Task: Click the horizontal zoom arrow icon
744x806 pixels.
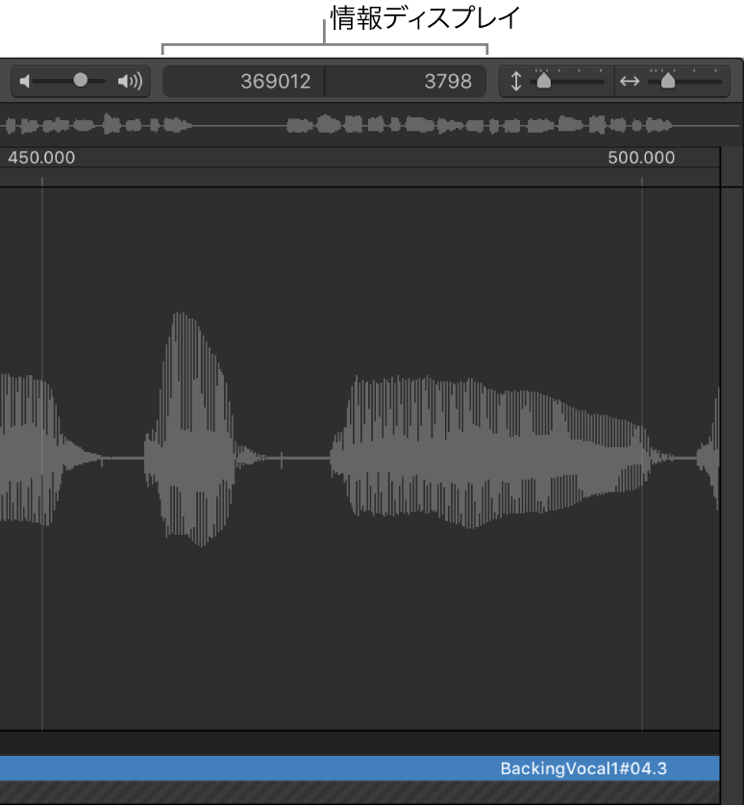Action: (x=630, y=81)
